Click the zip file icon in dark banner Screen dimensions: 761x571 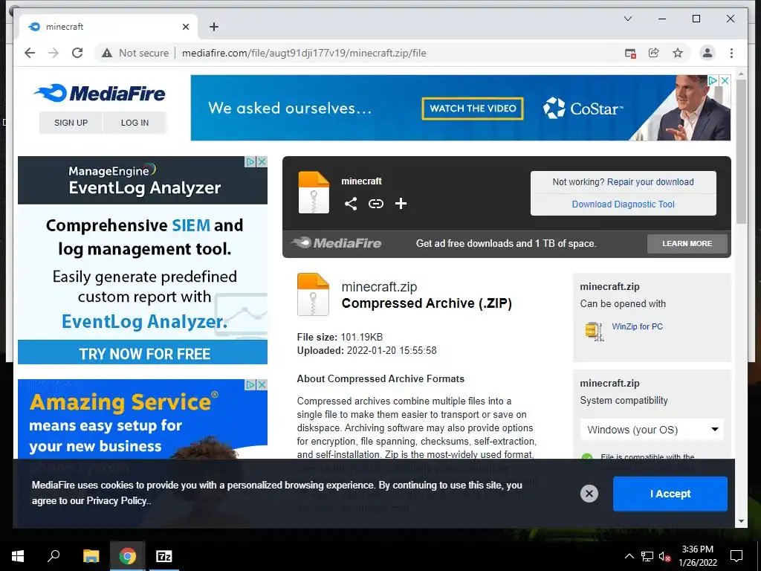click(314, 193)
